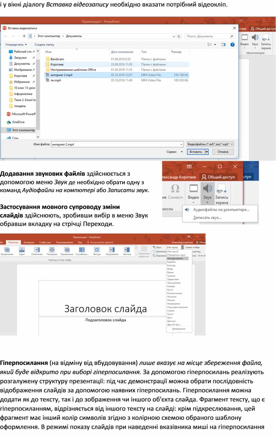Change the view mode via the view icon
276x437 pixels.
210,44
